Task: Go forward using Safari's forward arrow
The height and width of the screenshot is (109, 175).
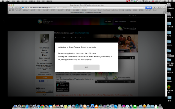Action: (13, 8)
